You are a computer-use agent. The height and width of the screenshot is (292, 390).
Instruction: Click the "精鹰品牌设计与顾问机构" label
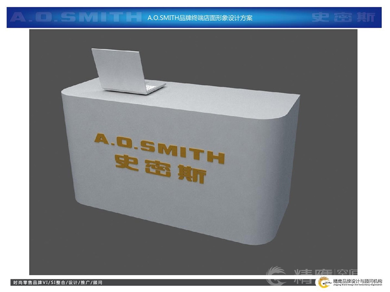(x=357, y=281)
